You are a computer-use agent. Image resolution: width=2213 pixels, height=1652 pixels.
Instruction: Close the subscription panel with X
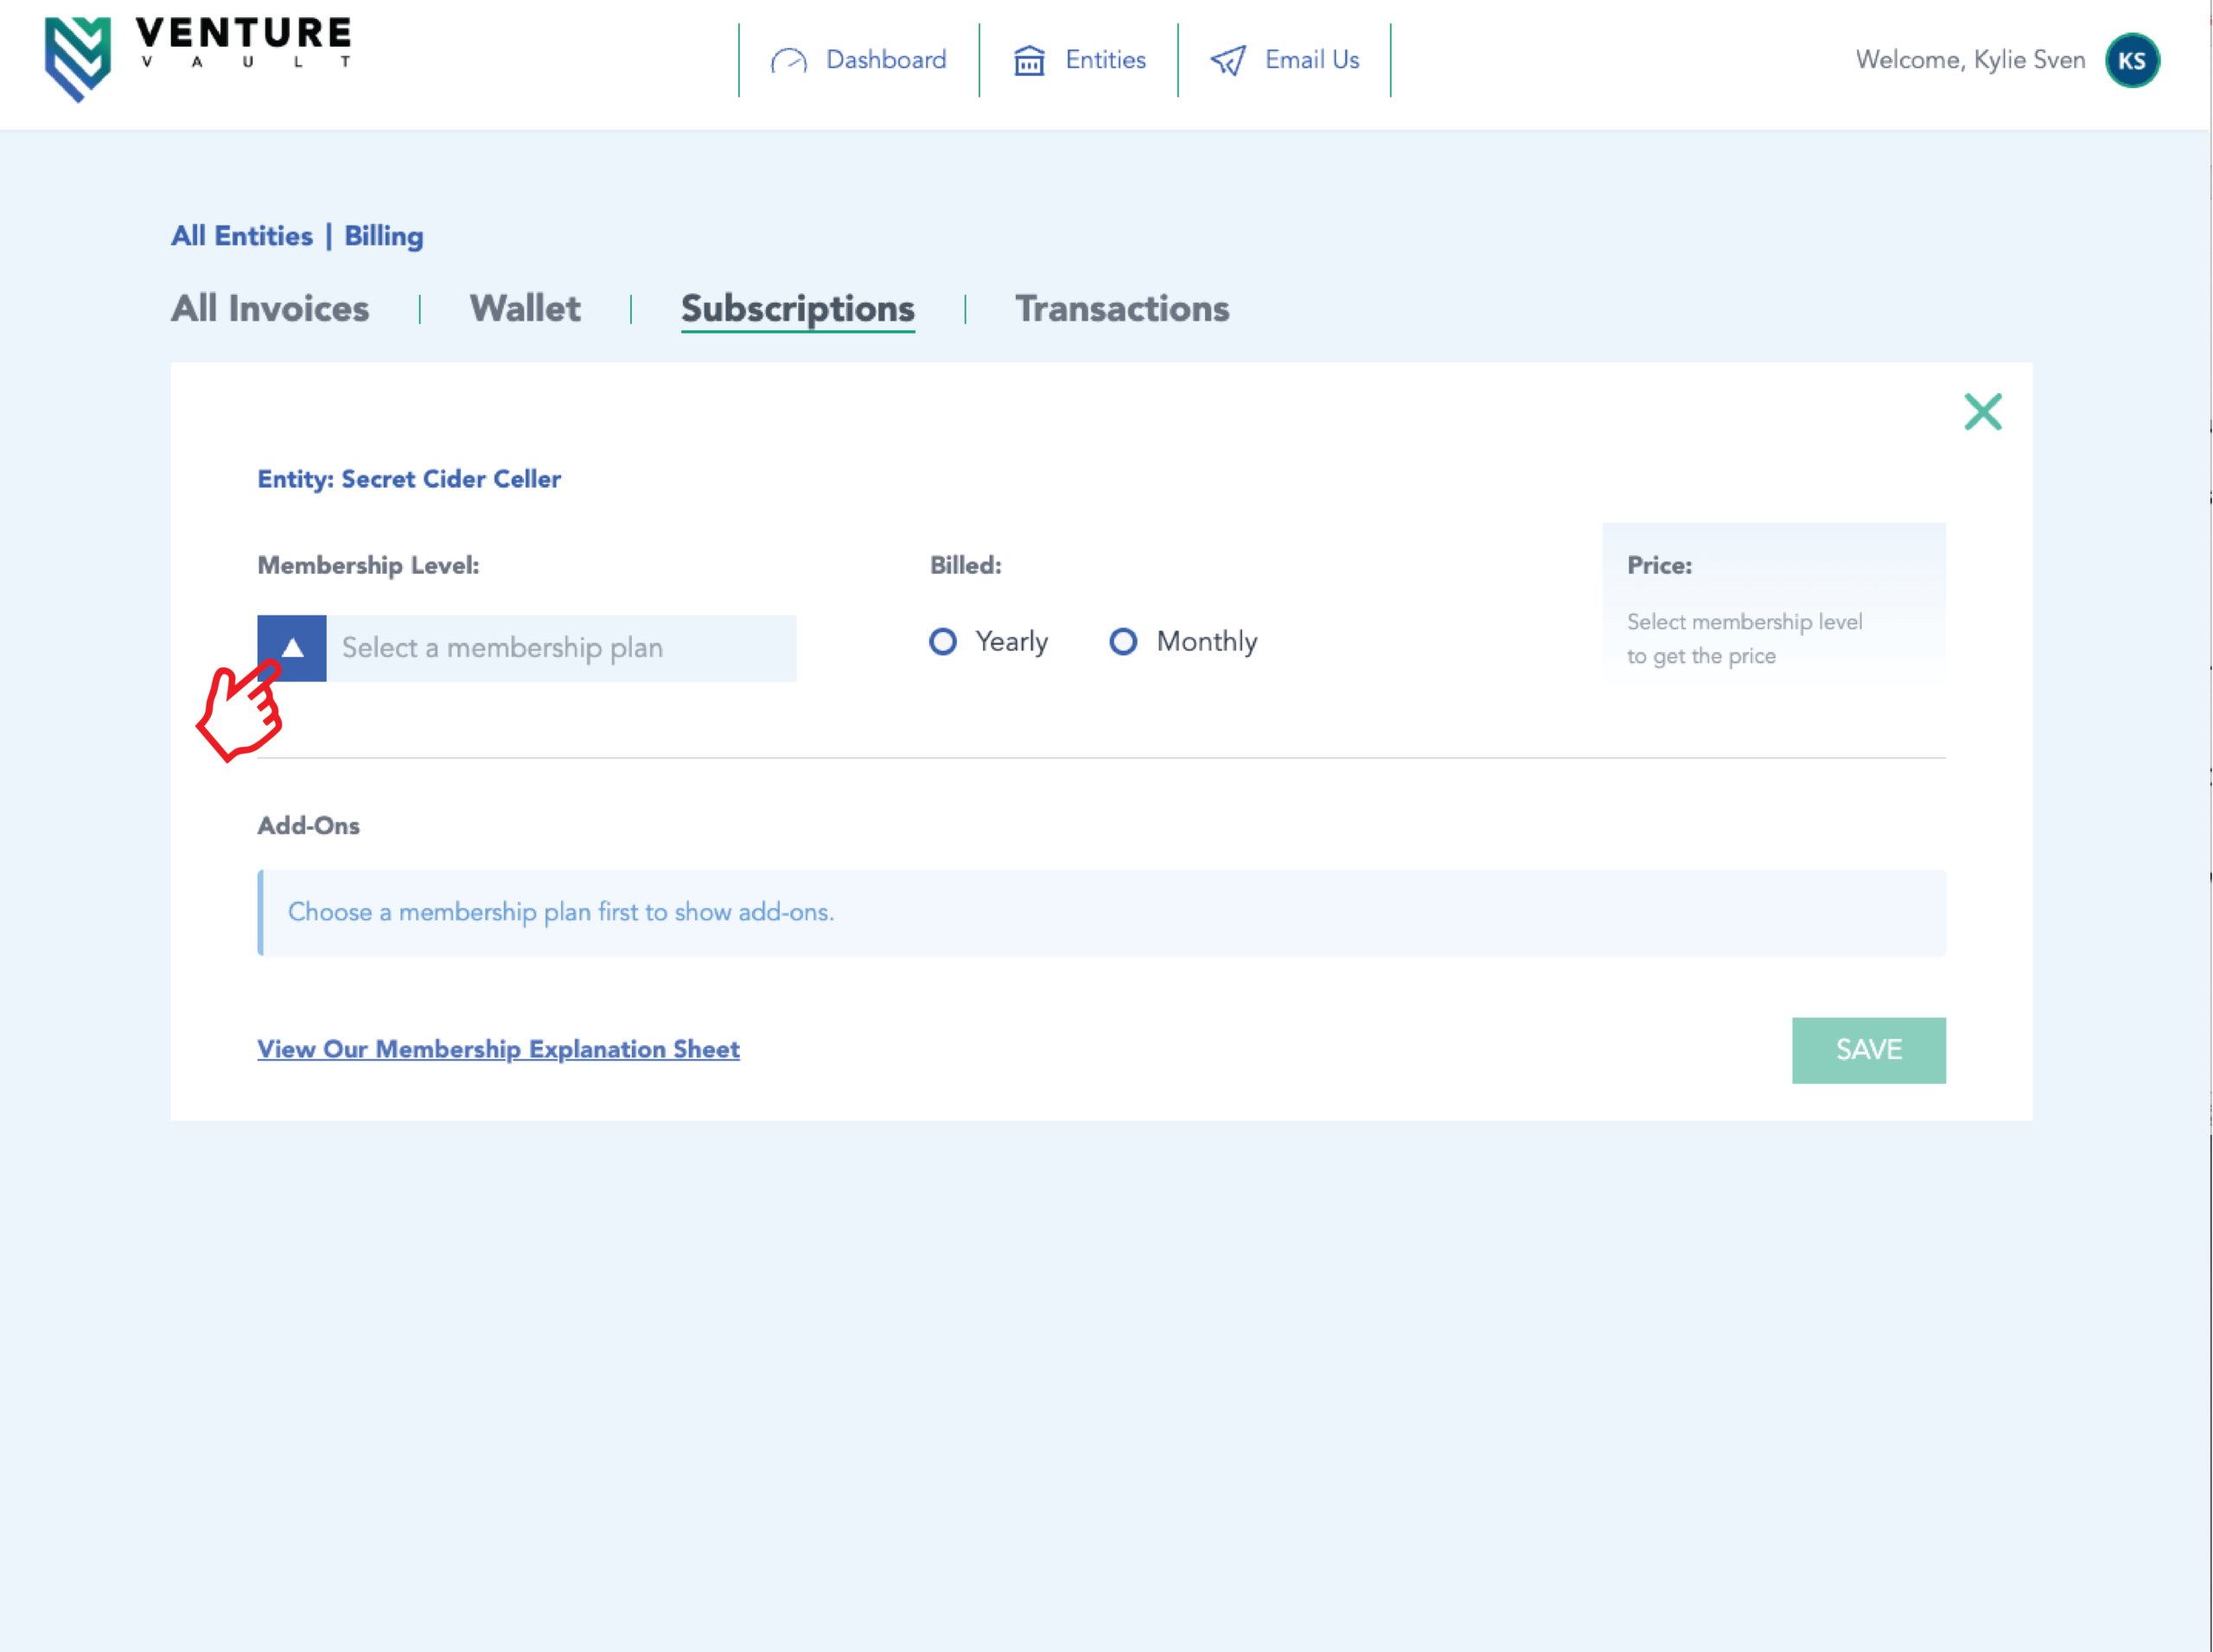pos(1982,412)
